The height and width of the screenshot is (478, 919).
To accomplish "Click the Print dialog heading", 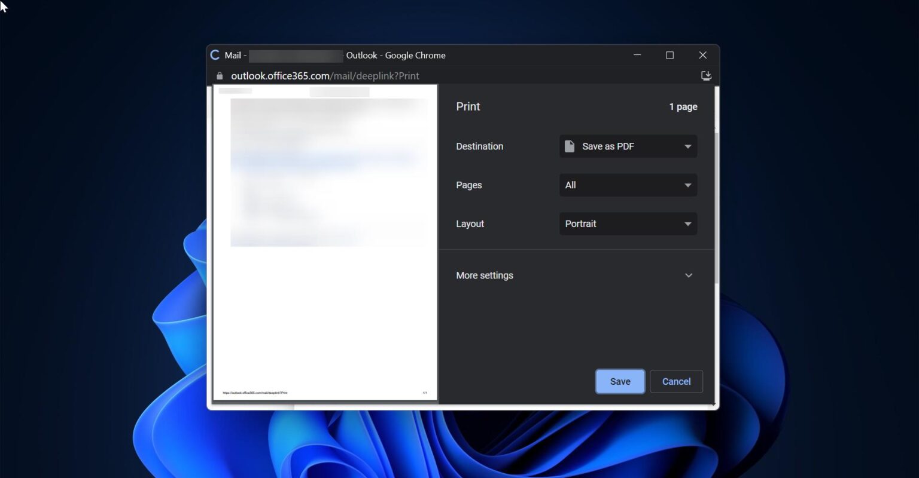I will pyautogui.click(x=468, y=106).
